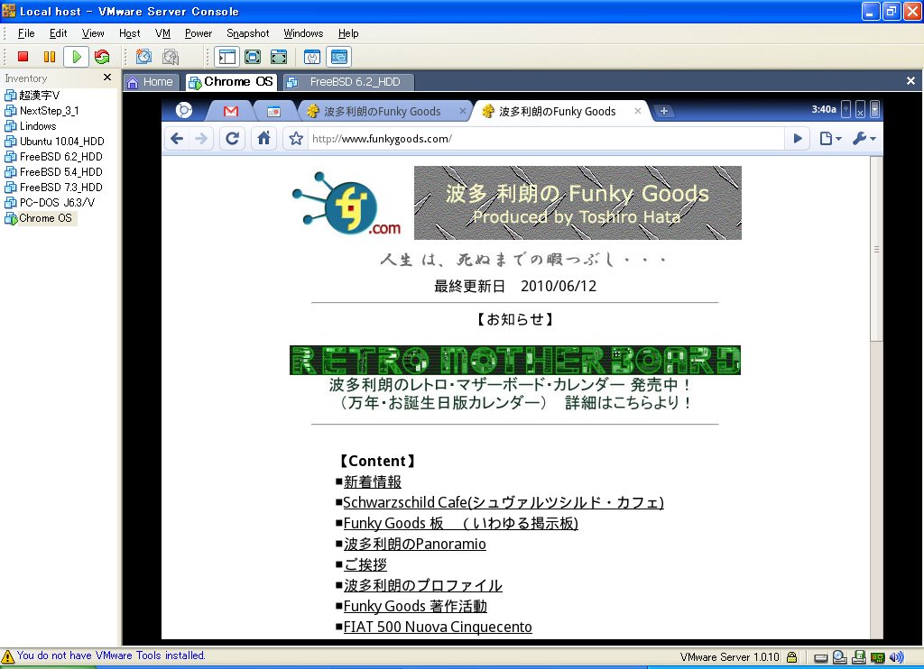
Task: Select FreeBSD 5.4_HDD in the inventory
Action: (60, 172)
